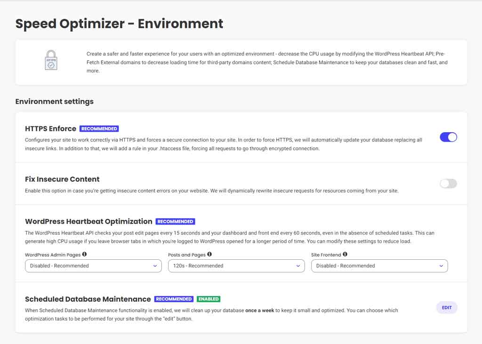Enable the Fix Insecure Content toggle
482x344 pixels.
[448, 184]
